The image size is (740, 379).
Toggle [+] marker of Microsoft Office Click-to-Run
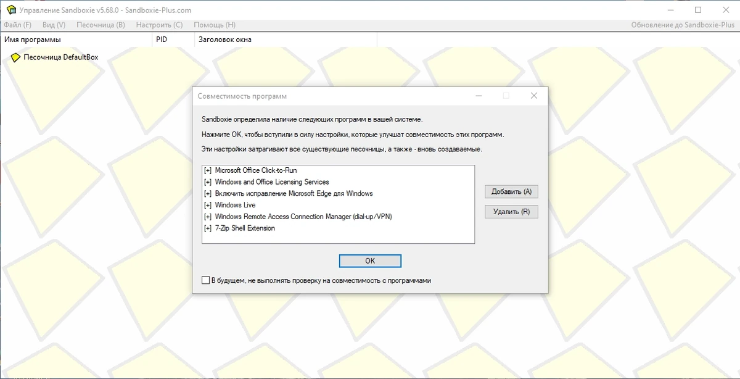tap(208, 170)
